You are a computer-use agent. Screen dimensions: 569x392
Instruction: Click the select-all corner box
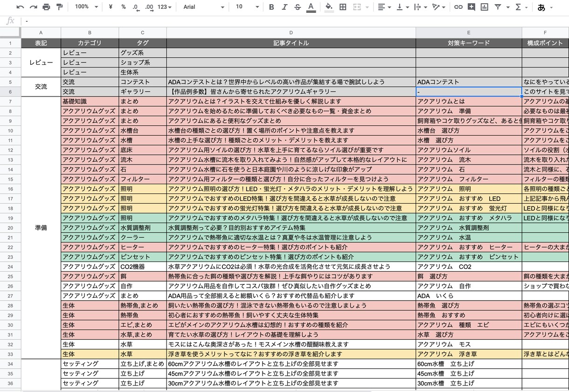pos(10,33)
